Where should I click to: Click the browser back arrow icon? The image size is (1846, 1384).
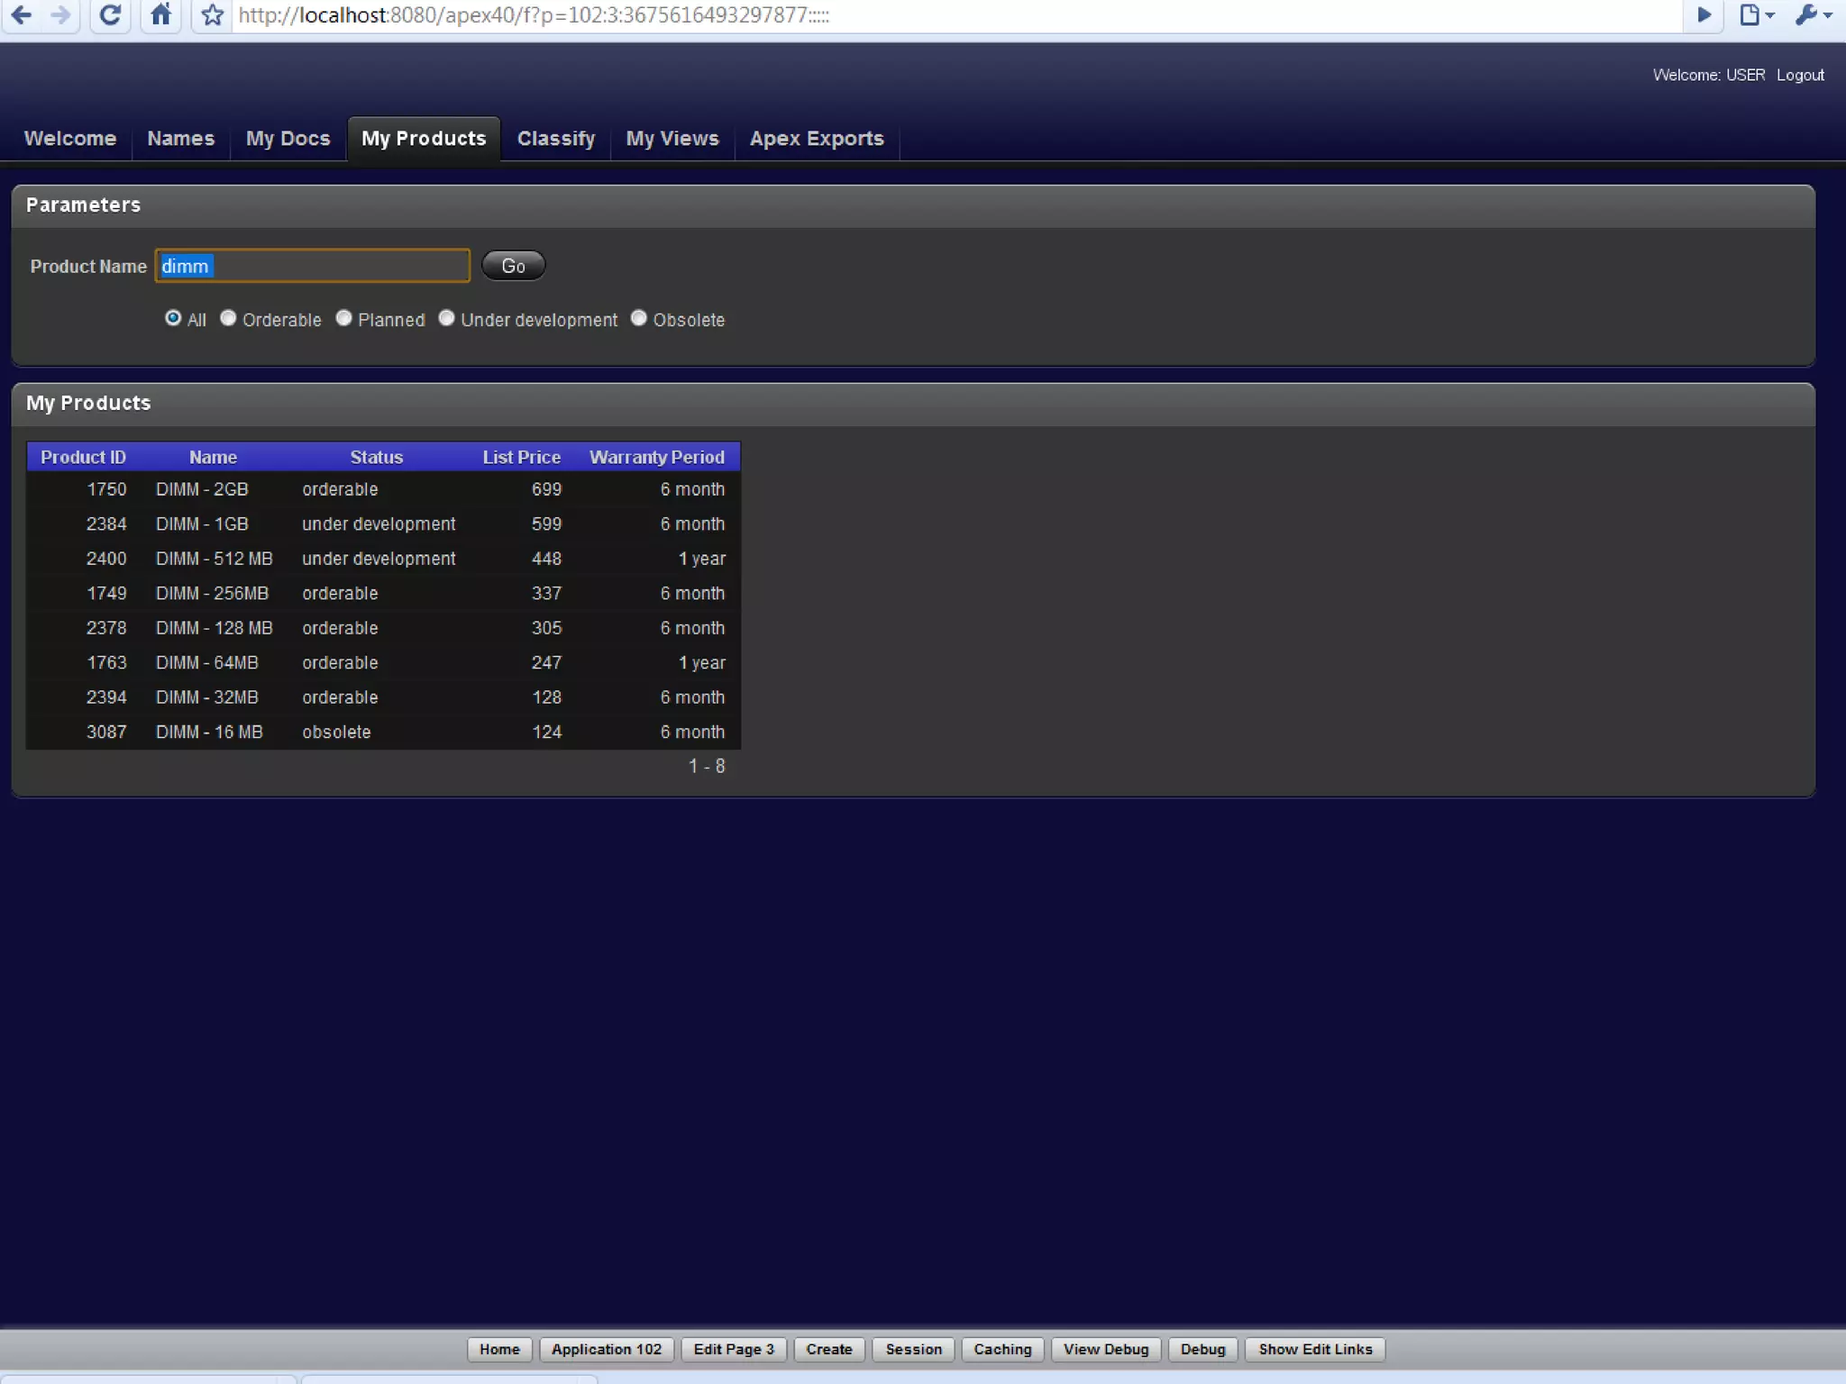[x=22, y=15]
